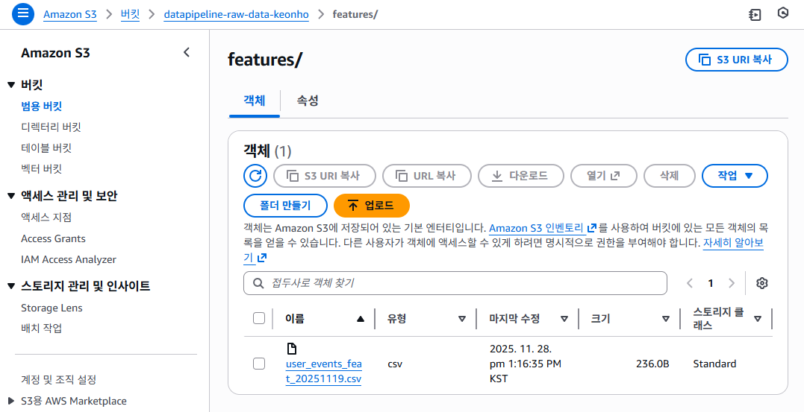The width and height of the screenshot is (804, 412).
Task: Go to 버킷 breadcrumb link
Action: click(130, 14)
